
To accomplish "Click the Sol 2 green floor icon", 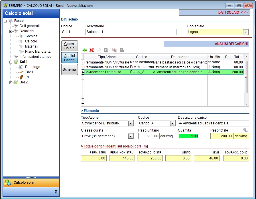I will pos(16,82).
